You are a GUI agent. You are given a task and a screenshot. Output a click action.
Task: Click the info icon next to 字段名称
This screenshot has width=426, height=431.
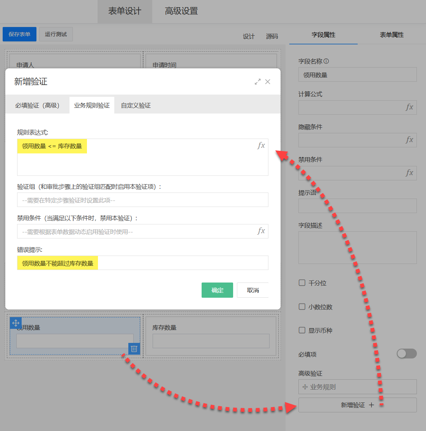click(326, 61)
